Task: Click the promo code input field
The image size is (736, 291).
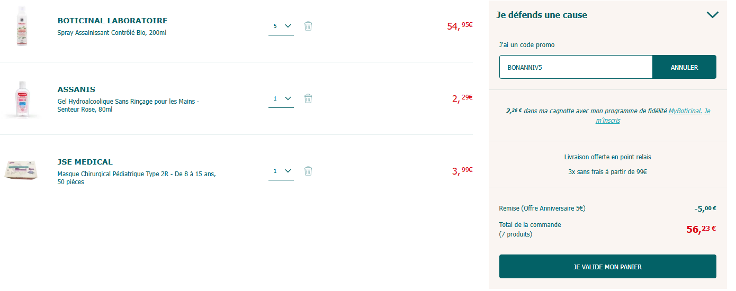Action: 576,67
